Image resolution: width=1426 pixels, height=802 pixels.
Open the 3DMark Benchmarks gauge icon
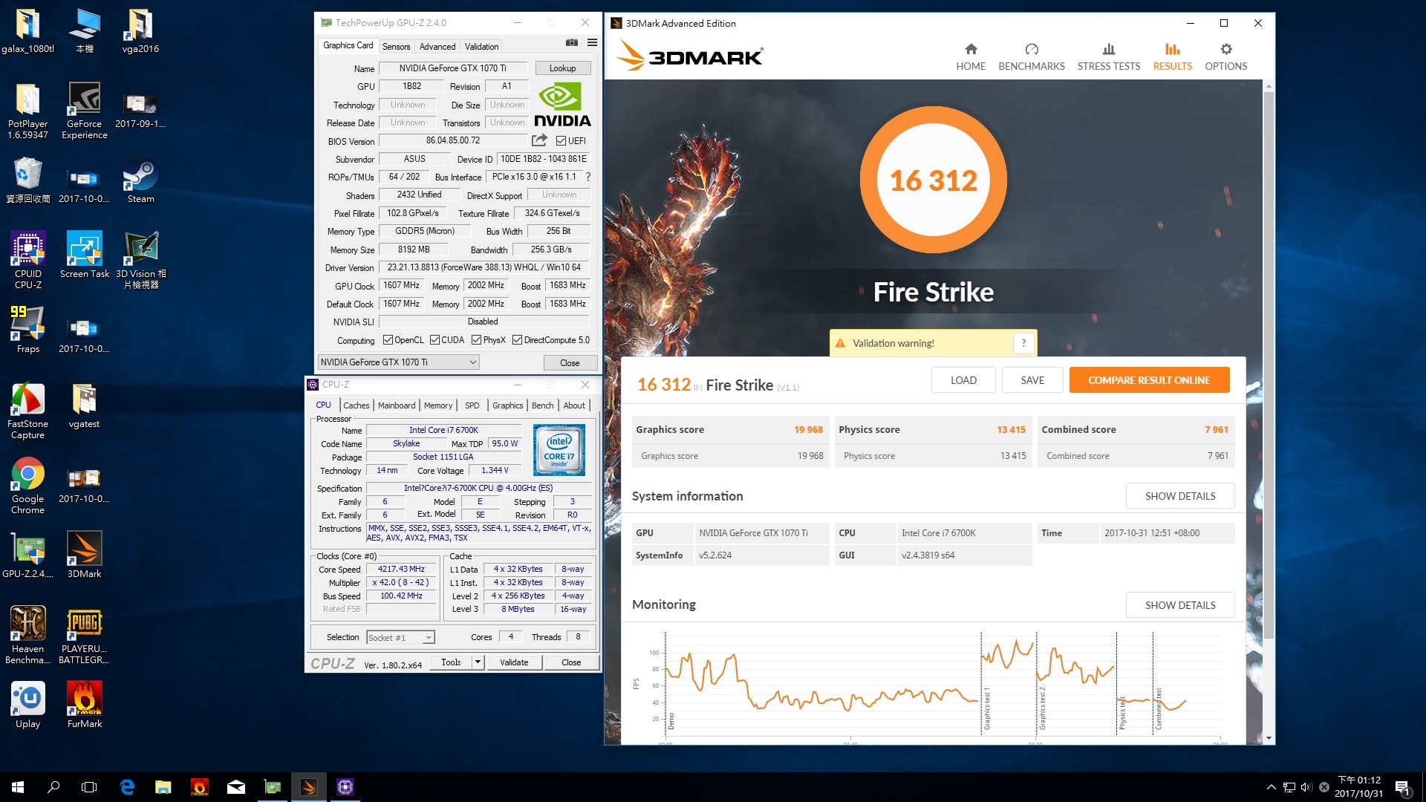coord(1032,49)
